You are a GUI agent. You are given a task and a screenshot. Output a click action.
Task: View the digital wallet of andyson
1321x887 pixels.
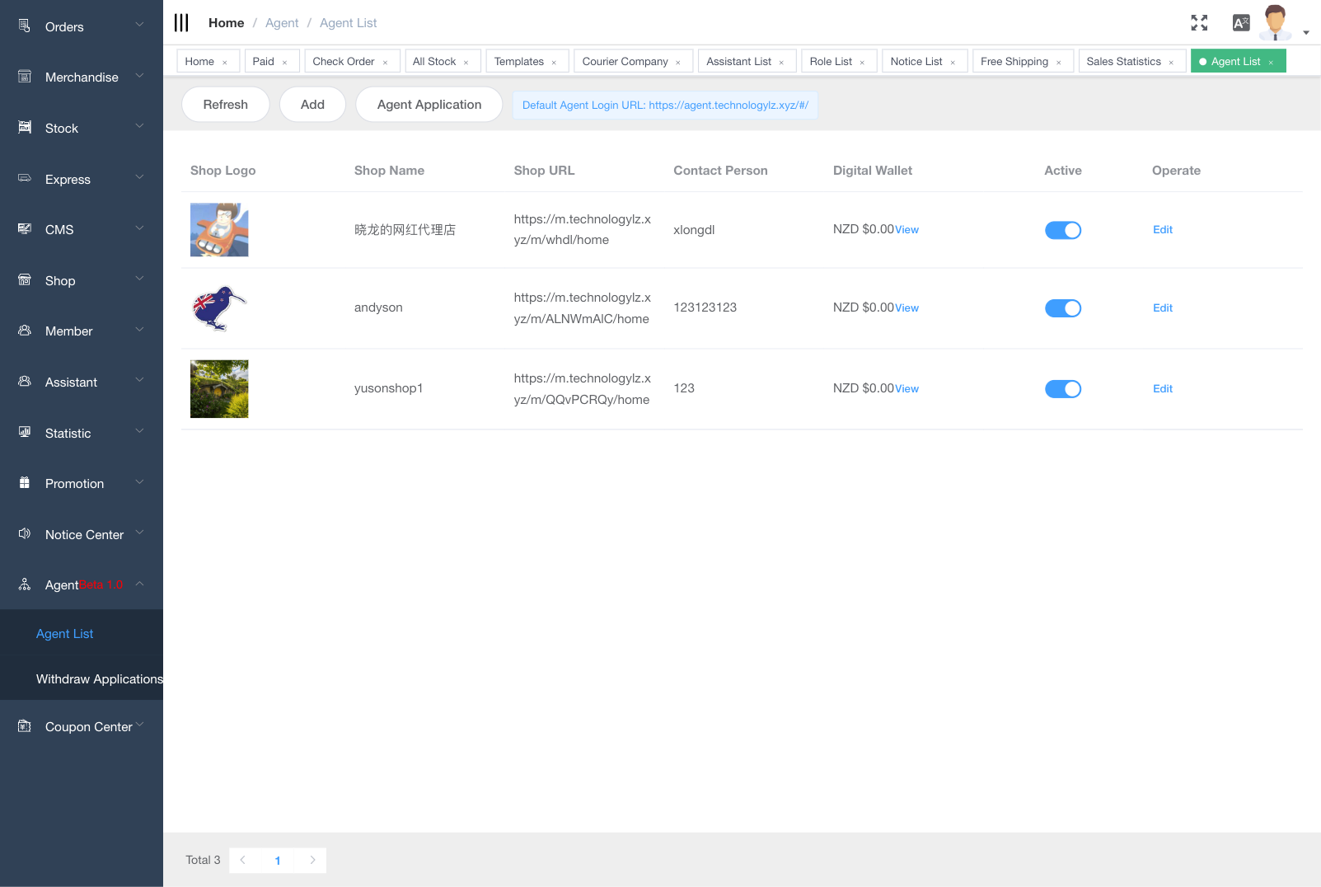pos(906,307)
